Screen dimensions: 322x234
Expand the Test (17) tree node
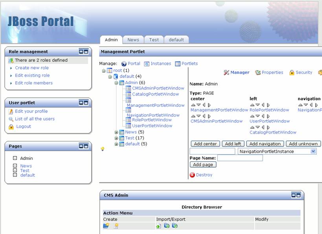pyautogui.click(x=116, y=138)
